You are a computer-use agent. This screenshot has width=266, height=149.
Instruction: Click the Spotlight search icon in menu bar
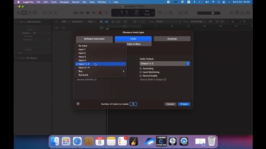[x=219, y=2]
